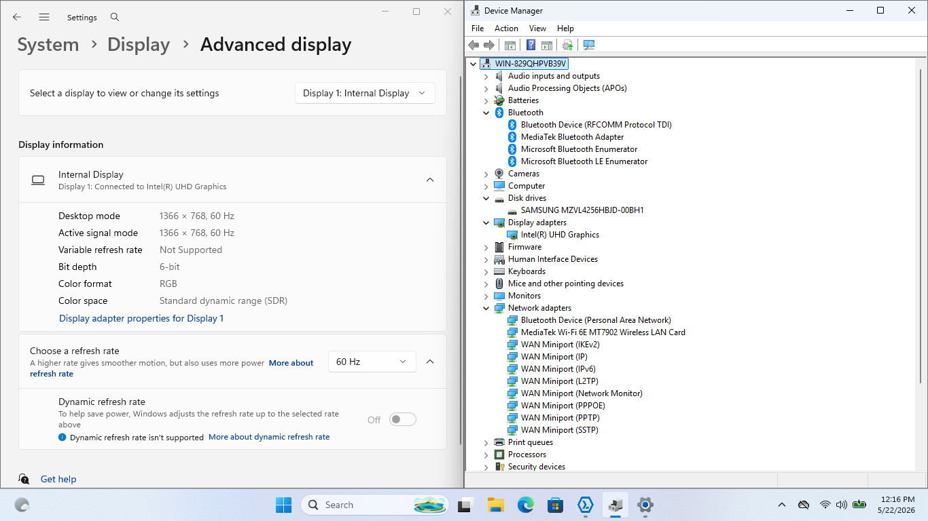Screen dimensions: 928x521
Task: Select Microsoft Bluetooth LE Enumerator entry
Action: pyautogui.click(x=584, y=161)
